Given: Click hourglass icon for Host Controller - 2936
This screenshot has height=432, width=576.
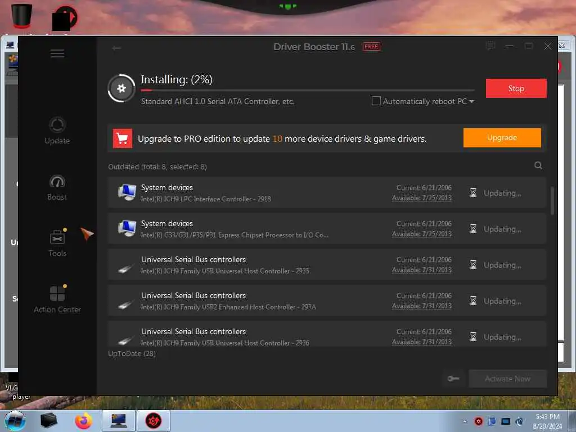Looking at the screenshot, I should [x=473, y=336].
